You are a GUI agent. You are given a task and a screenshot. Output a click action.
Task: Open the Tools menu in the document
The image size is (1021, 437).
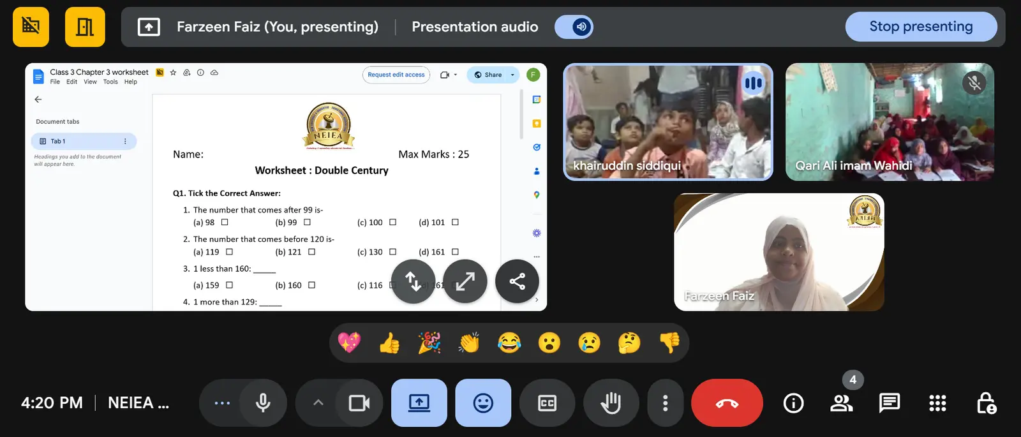click(x=110, y=82)
